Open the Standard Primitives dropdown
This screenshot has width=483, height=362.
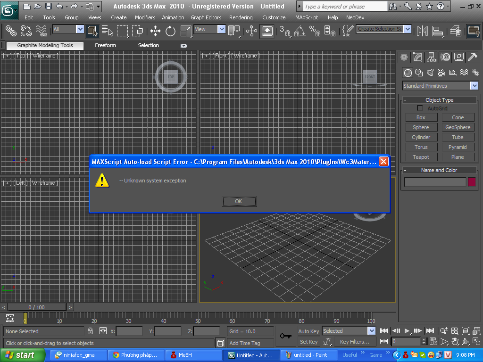tap(474, 86)
